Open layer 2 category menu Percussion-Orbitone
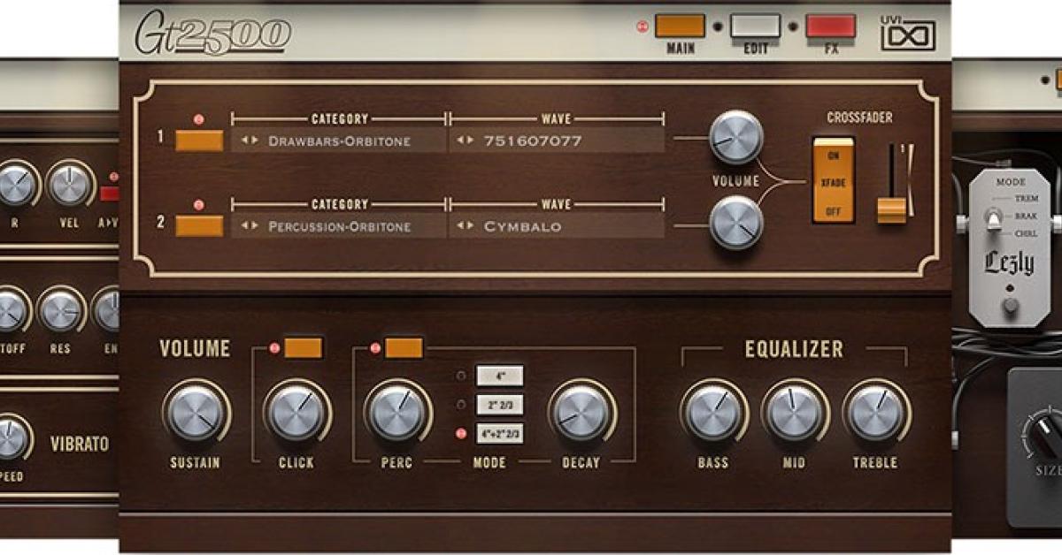 click(339, 226)
